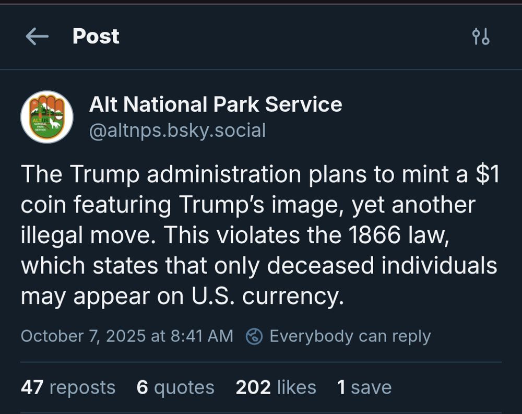This screenshot has width=522, height=414.
Task: Click the number 202 in likes
Action: coord(253,387)
